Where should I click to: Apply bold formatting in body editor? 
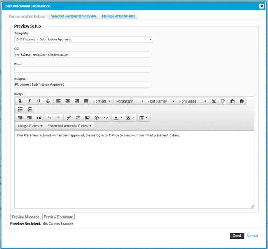(20, 101)
